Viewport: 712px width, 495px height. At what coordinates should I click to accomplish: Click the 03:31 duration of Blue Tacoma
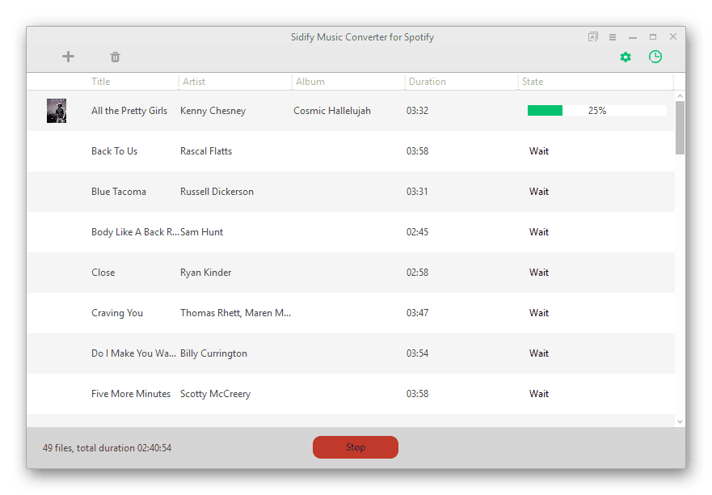tap(417, 192)
